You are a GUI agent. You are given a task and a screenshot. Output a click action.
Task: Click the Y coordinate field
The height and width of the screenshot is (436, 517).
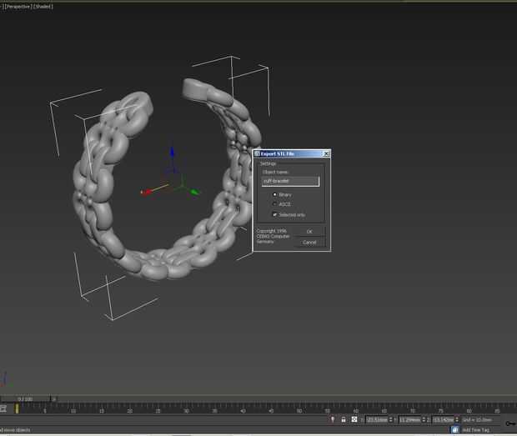point(409,419)
